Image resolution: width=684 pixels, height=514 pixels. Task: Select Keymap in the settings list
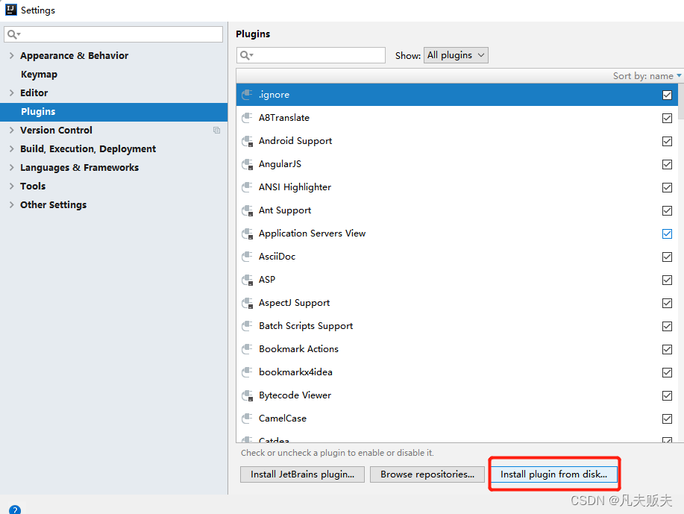pyautogui.click(x=39, y=74)
